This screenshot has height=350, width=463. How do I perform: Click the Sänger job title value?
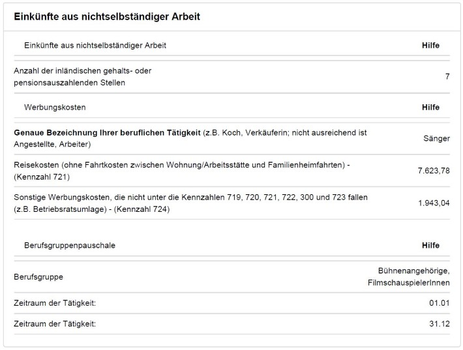point(437,139)
